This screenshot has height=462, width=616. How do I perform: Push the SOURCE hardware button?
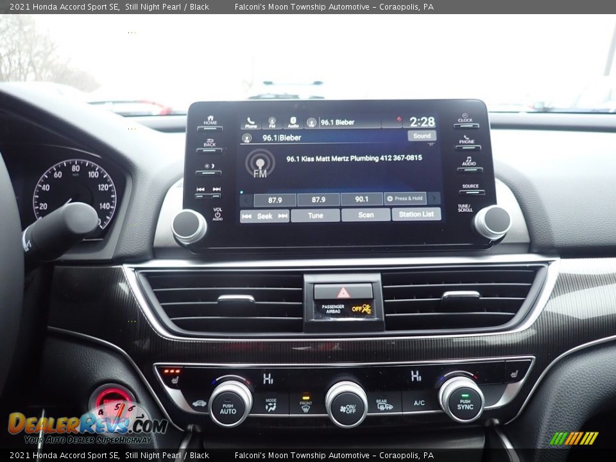coord(470,189)
